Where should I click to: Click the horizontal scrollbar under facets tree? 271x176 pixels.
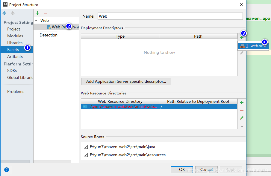pyautogui.click(x=52, y=162)
